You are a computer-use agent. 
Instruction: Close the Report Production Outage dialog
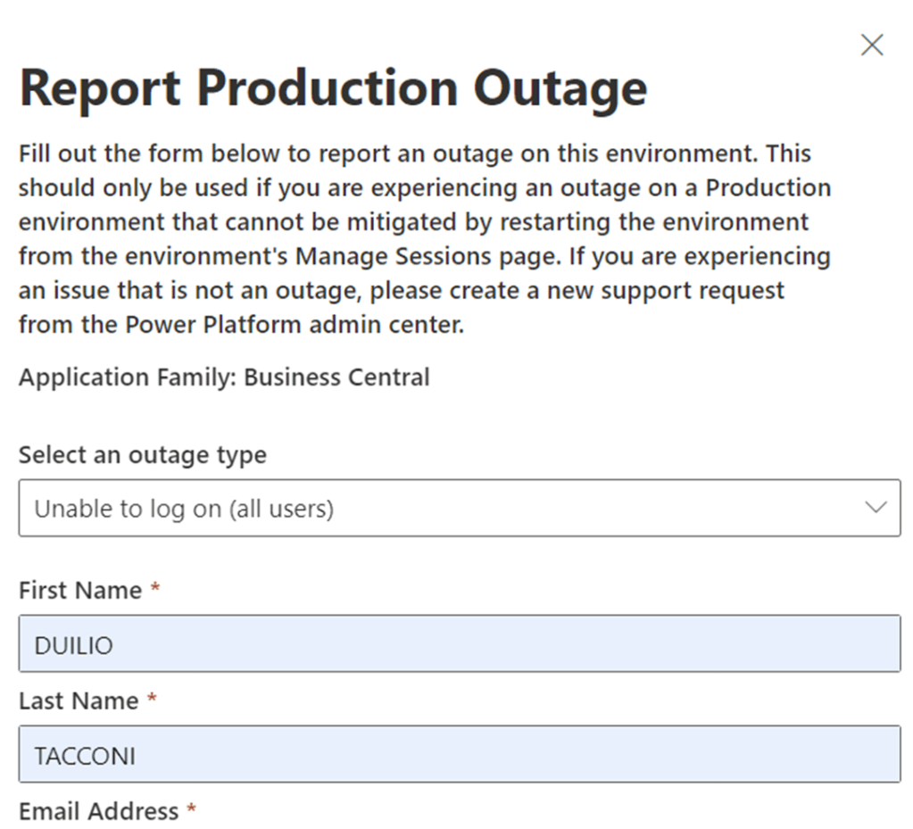[x=871, y=46]
